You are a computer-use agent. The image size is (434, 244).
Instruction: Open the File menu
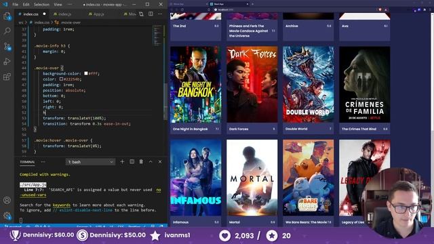15,5
